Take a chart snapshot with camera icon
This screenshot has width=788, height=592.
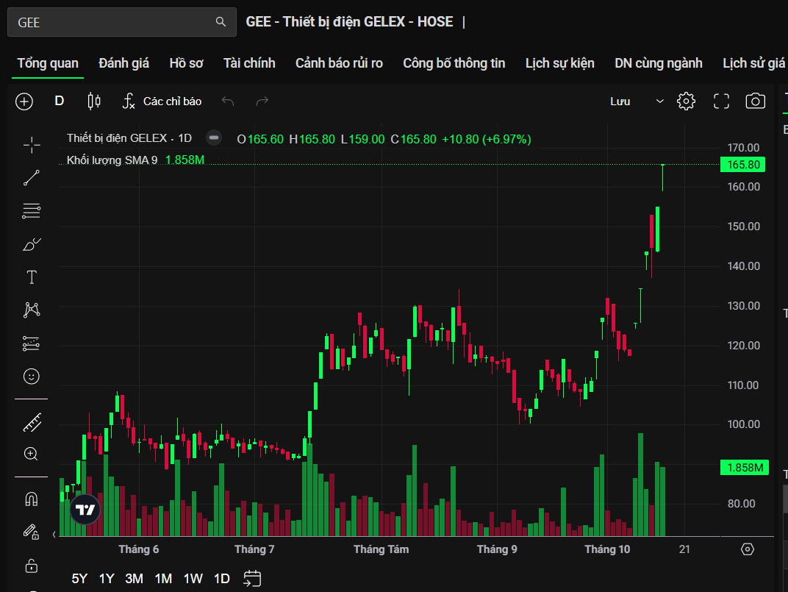[755, 101]
